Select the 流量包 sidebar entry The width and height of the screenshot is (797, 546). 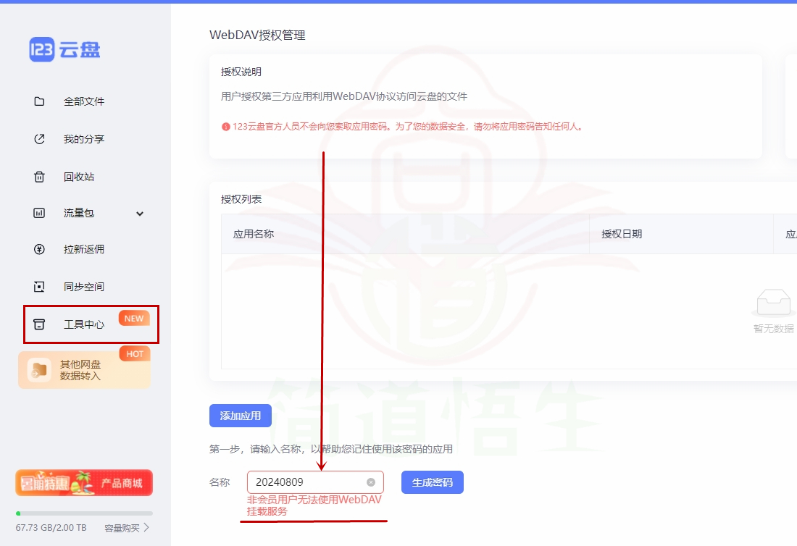tap(79, 213)
